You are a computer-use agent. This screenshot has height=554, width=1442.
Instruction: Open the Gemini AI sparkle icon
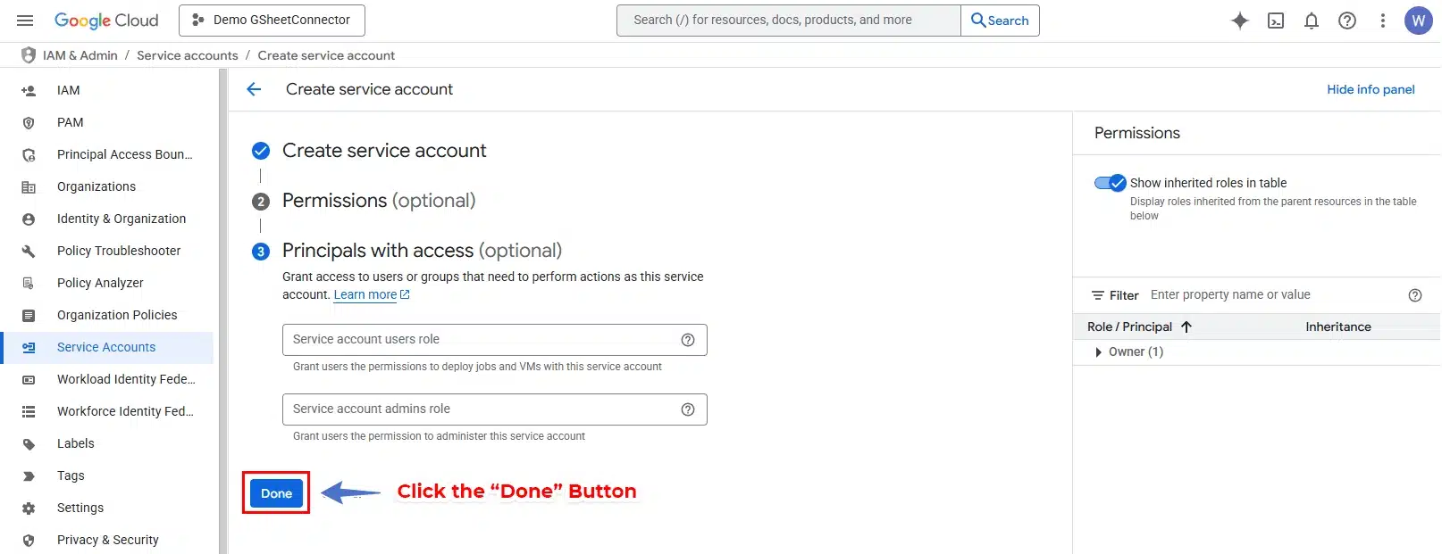[x=1239, y=21]
